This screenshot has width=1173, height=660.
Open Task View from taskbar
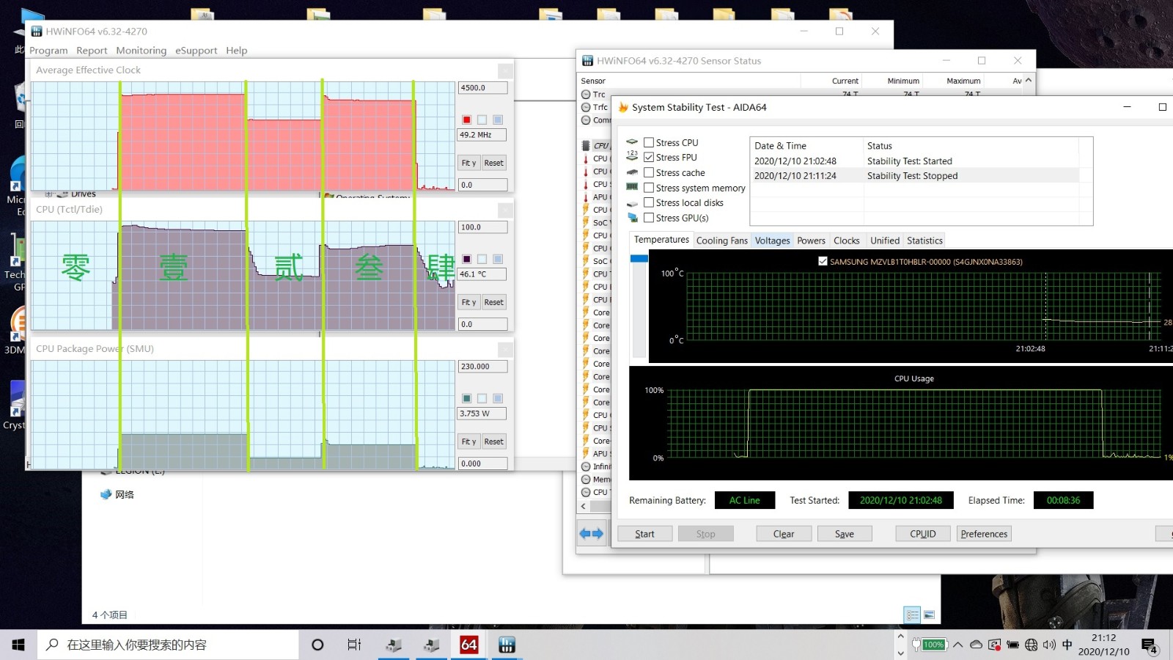(354, 645)
